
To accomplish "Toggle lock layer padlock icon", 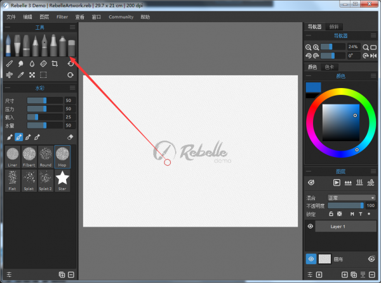I will [331, 214].
